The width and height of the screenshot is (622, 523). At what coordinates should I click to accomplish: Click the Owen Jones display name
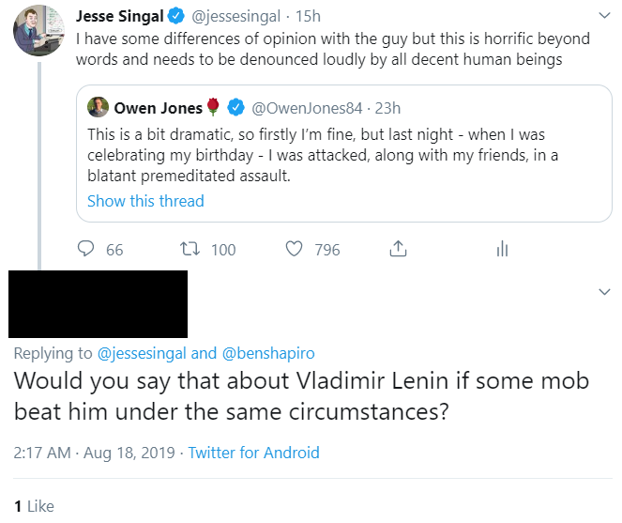click(158, 108)
